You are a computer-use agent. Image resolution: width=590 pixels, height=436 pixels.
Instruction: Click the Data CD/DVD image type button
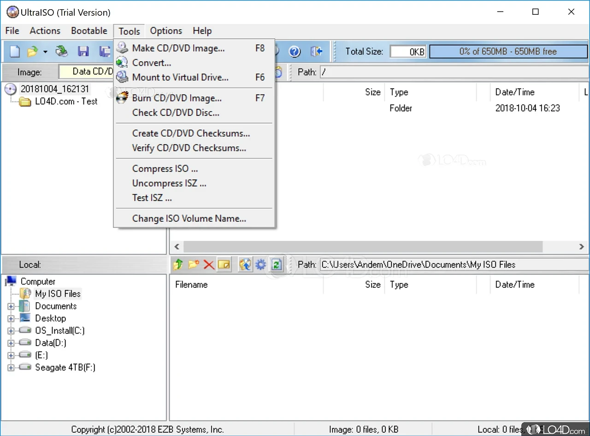pos(86,72)
